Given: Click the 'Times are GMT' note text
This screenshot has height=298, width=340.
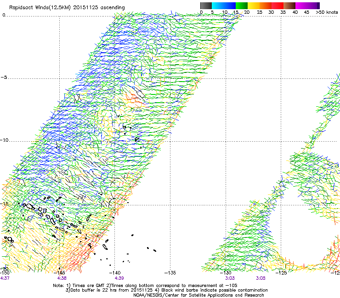Looking at the screenshot, I should [x=88, y=286].
